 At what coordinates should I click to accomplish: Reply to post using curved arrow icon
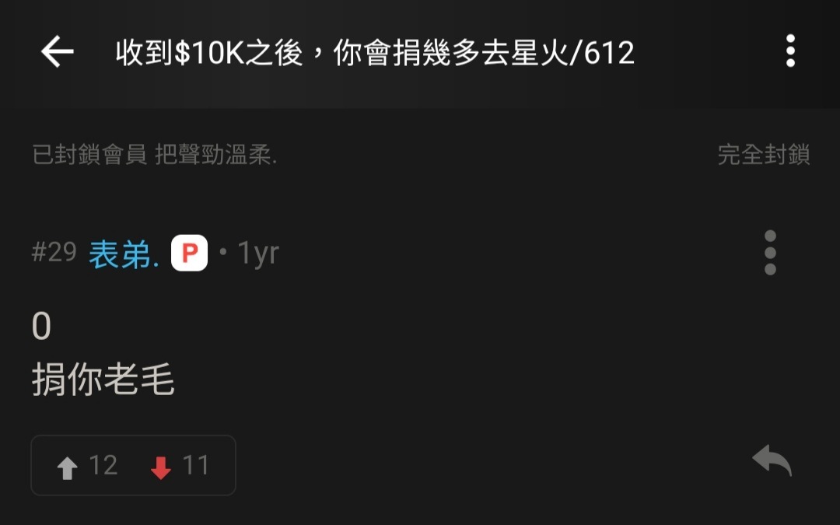pos(772,460)
